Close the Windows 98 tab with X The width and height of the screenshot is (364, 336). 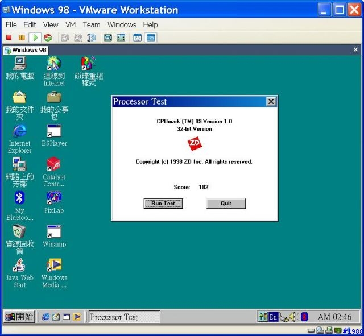(x=355, y=49)
